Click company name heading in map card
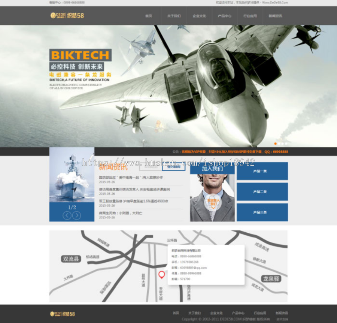Screen dimensions: 337x323 pos(186,251)
